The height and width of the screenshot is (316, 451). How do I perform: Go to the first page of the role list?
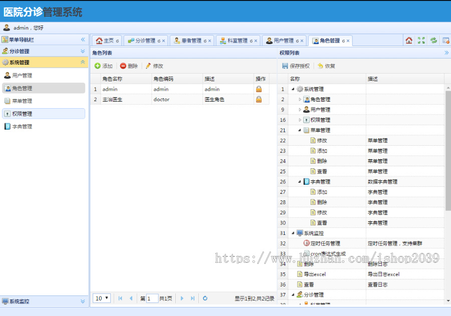(x=120, y=298)
